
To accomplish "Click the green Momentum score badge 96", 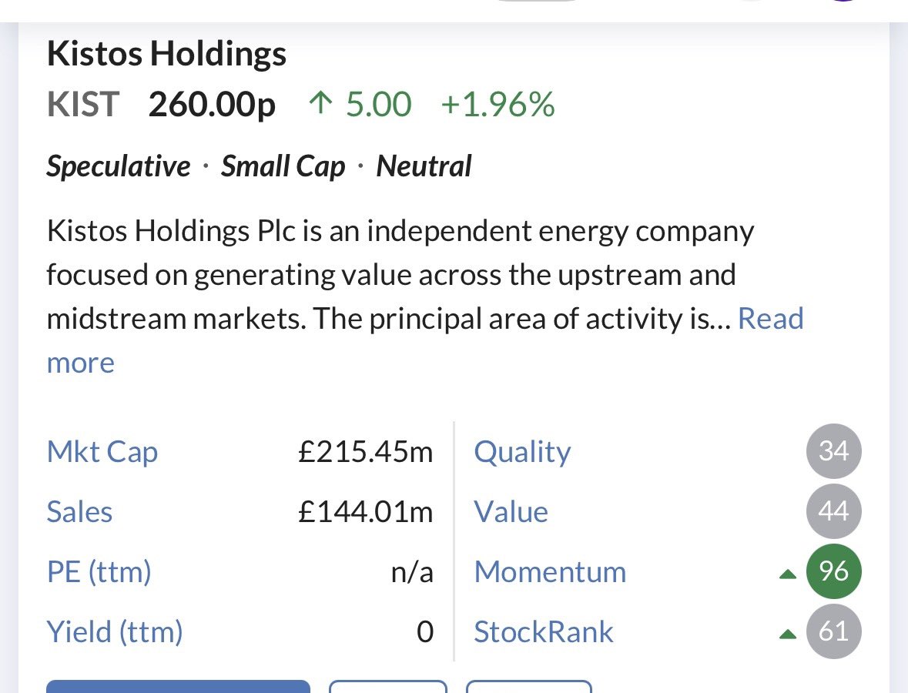I will coord(833,571).
